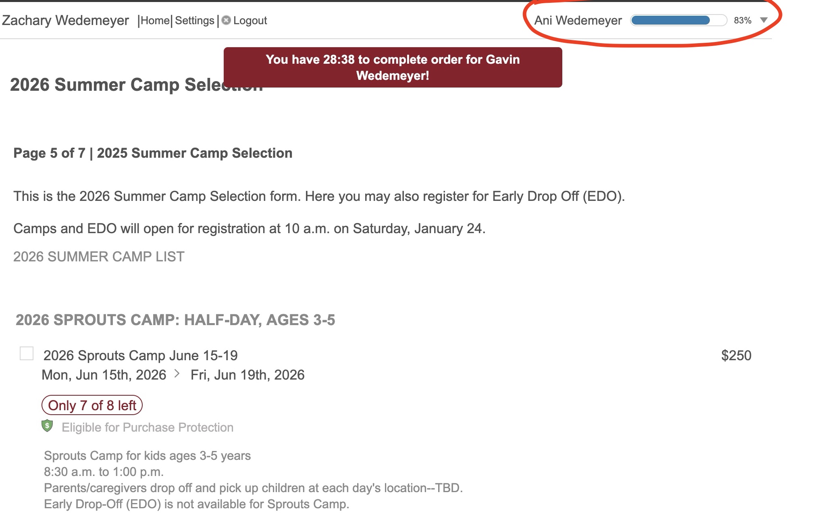Click the "Only 7 of 8 left" badge
The width and height of the screenshot is (834, 526).
tap(92, 405)
